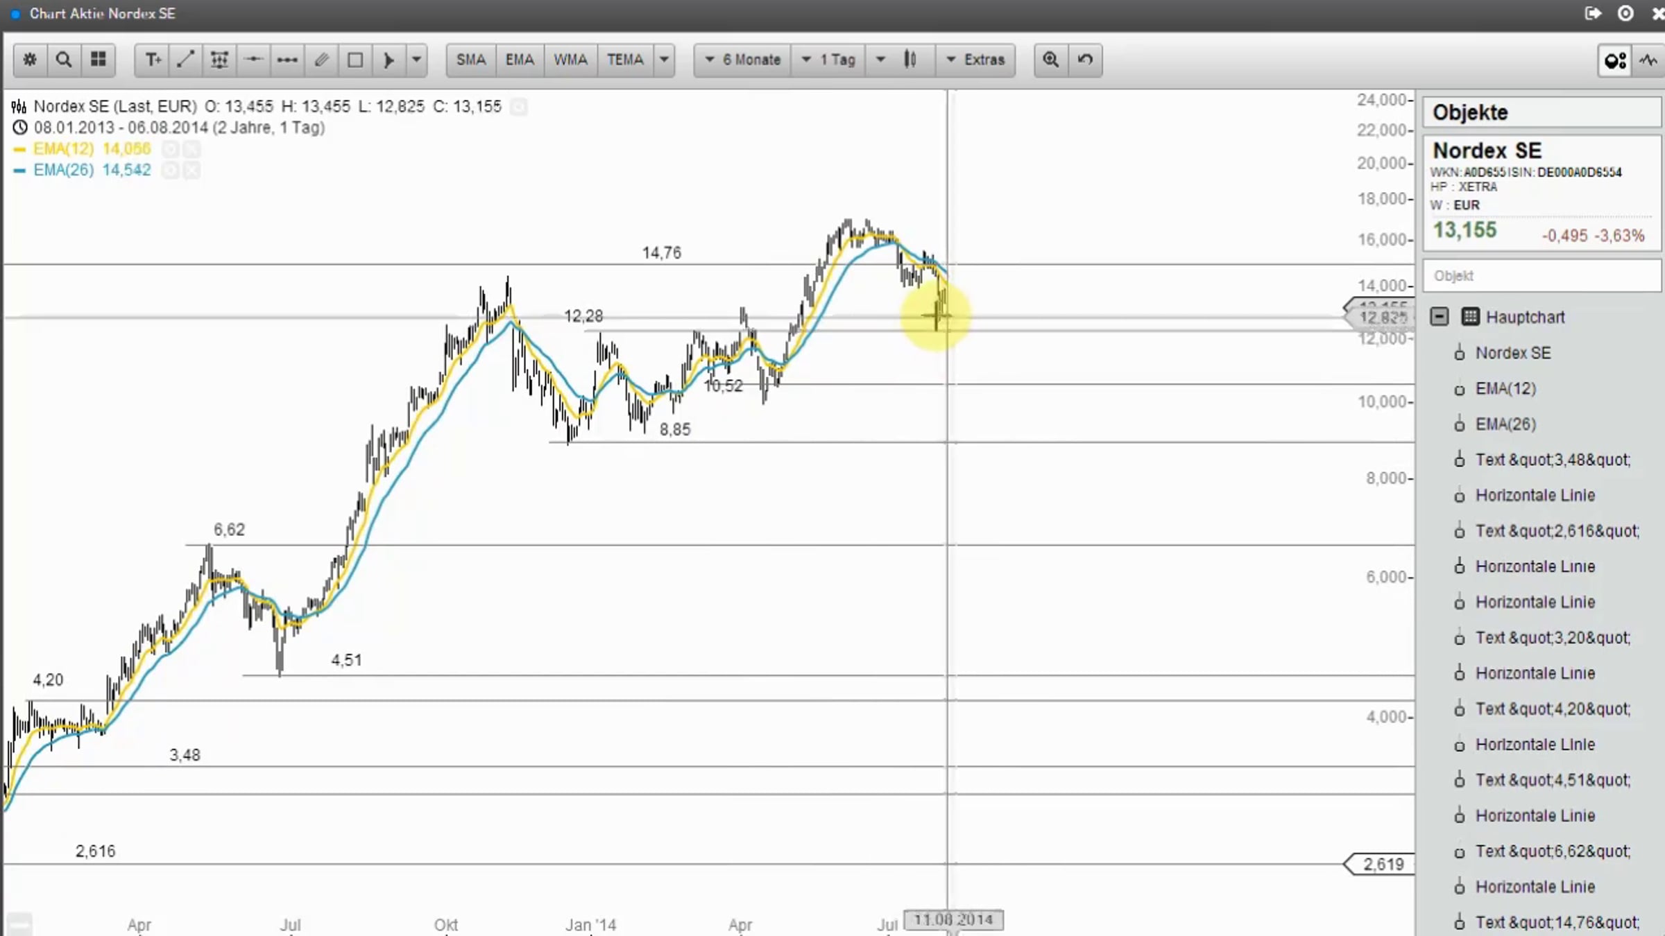The height and width of the screenshot is (936, 1665).
Task: Select the arrow marker tool
Action: click(x=389, y=60)
